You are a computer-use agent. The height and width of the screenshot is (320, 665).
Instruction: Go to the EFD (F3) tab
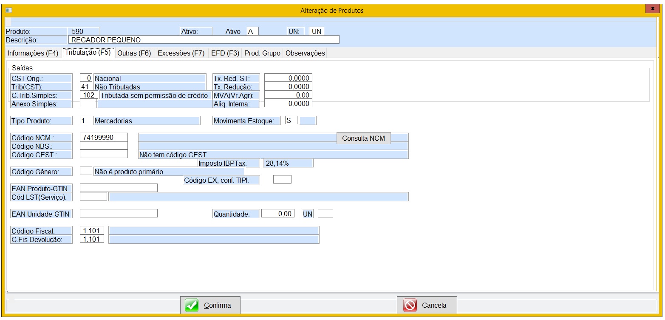pyautogui.click(x=225, y=53)
